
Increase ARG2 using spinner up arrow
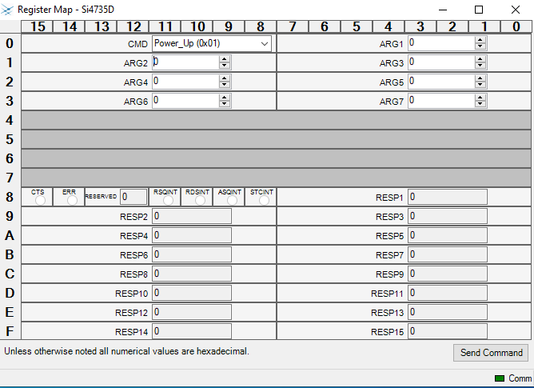coord(224,59)
